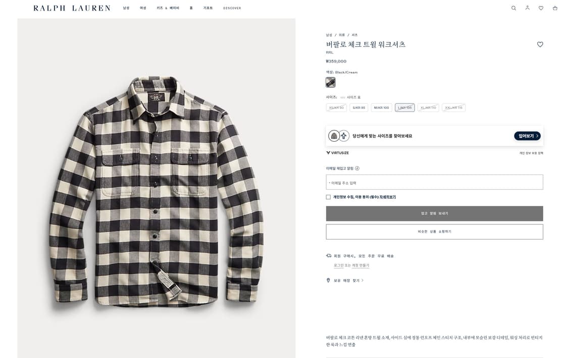
Task: Select the M/KR 100 size option
Action: click(381, 107)
